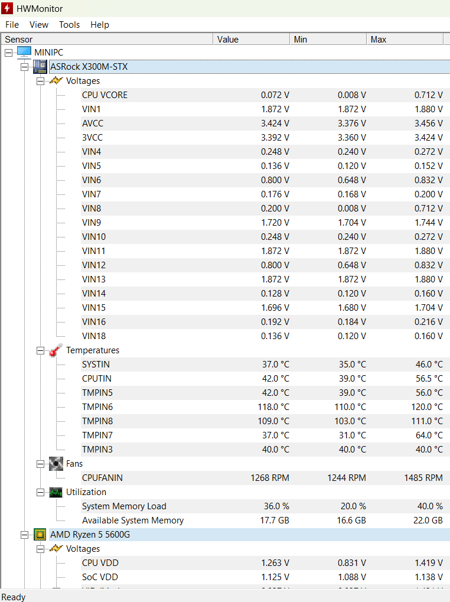Image resolution: width=450 pixels, height=602 pixels.
Task: Click the Min column header
Action: (x=328, y=39)
